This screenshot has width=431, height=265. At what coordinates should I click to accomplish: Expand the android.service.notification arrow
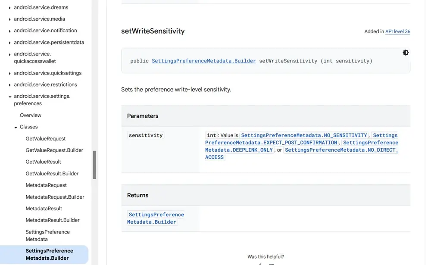(x=9, y=31)
